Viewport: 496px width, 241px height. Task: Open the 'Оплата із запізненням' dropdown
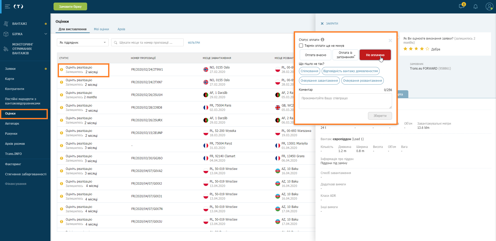click(345, 55)
